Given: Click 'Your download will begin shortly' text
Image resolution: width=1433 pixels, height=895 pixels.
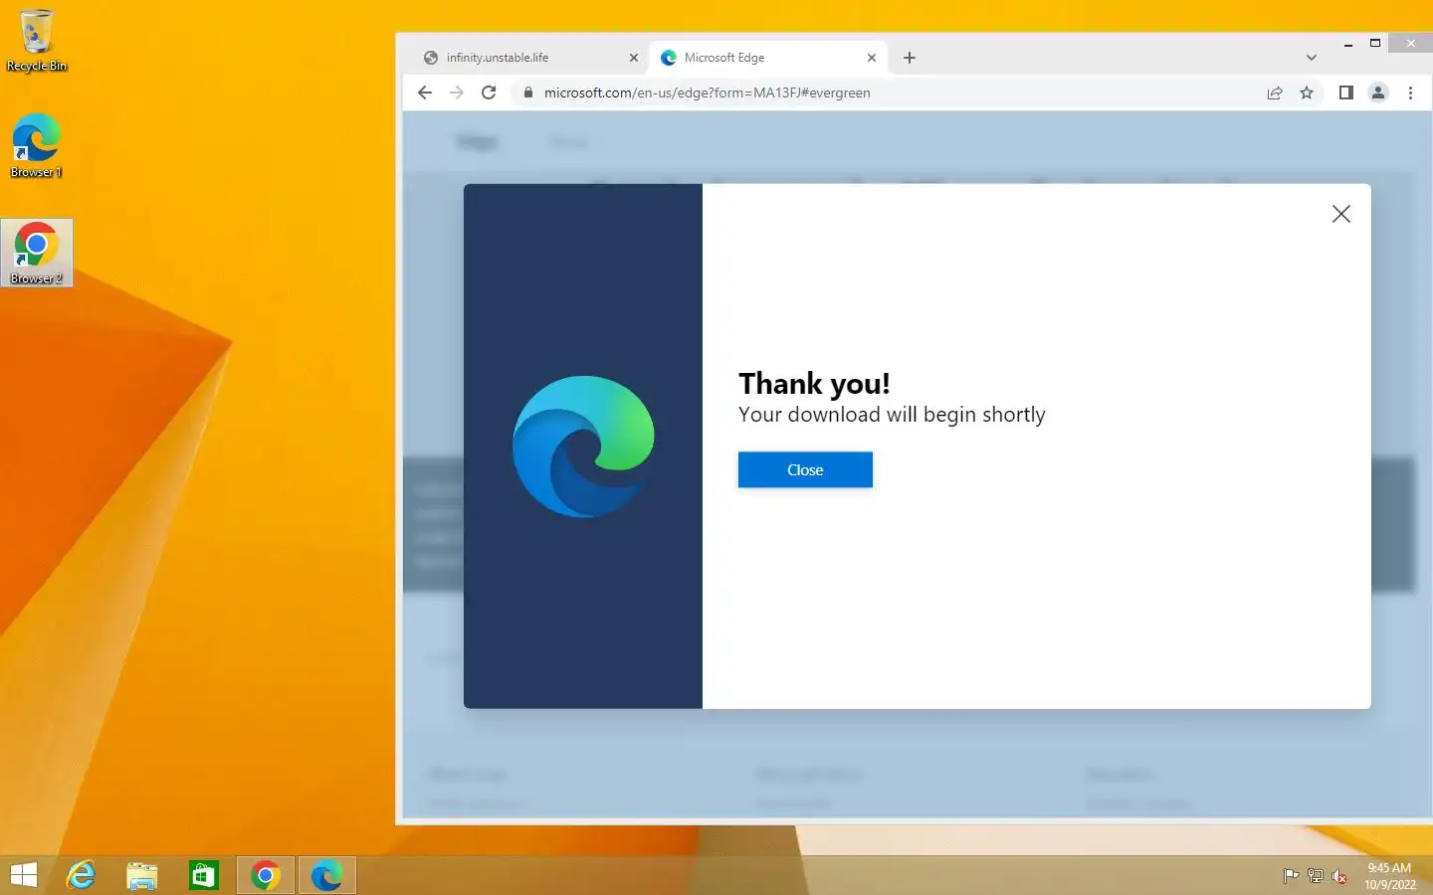Looking at the screenshot, I should 892,415.
